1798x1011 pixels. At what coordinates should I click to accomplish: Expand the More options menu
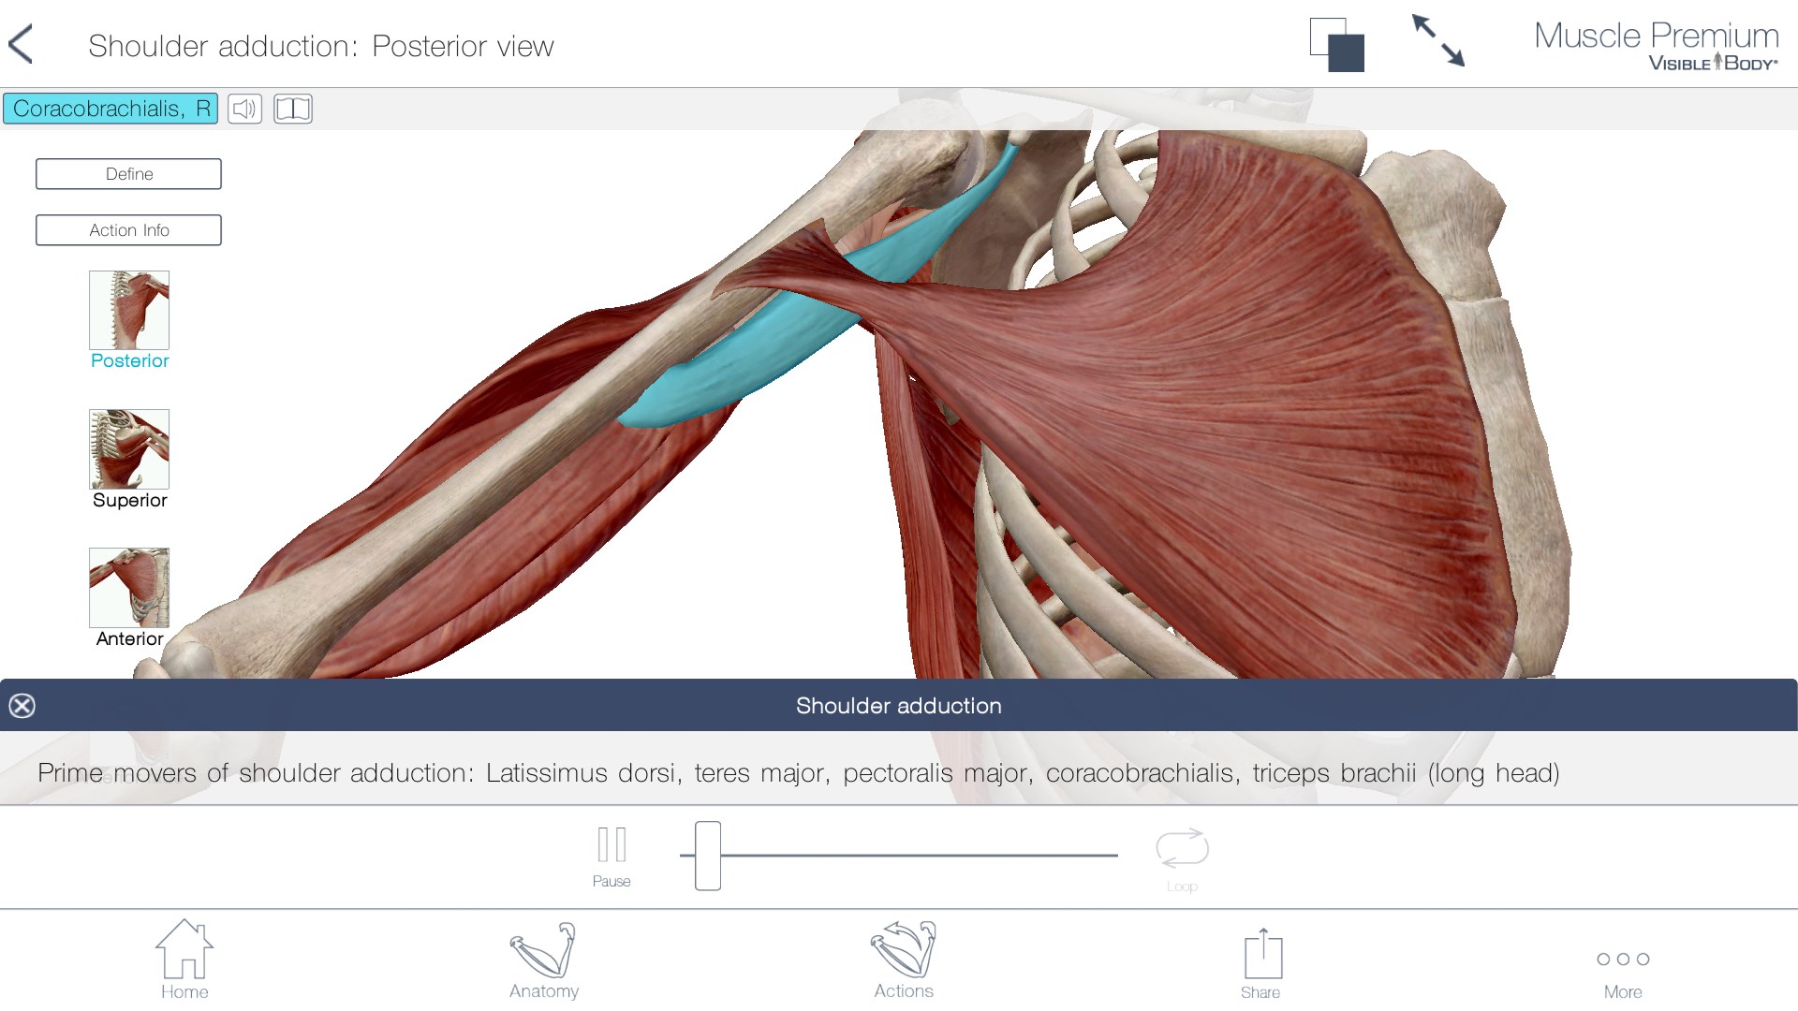coord(1623,974)
